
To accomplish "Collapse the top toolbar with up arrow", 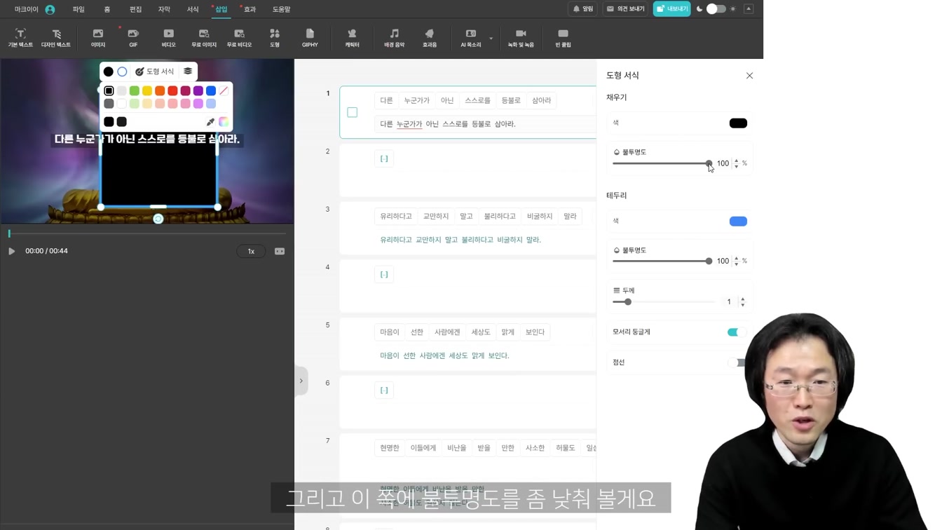I will tap(749, 9).
